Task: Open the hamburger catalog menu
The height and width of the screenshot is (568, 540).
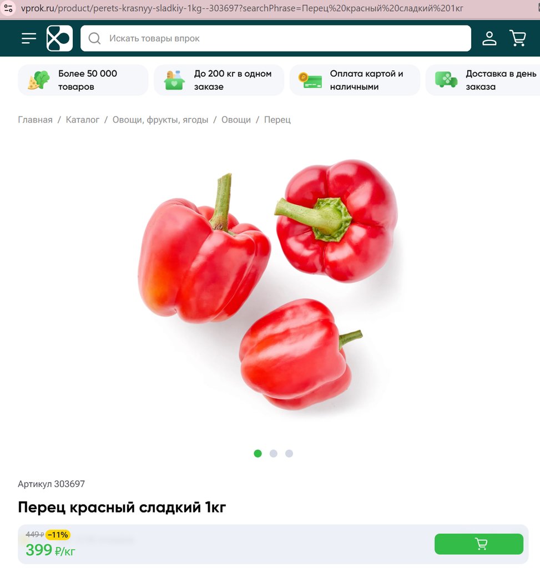Action: (29, 38)
